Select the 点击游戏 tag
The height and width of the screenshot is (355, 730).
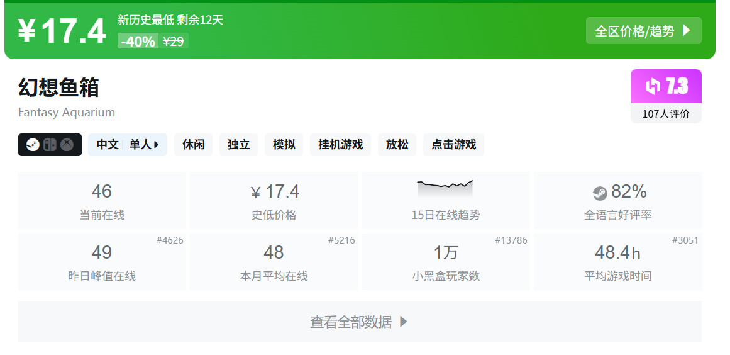[x=453, y=145]
